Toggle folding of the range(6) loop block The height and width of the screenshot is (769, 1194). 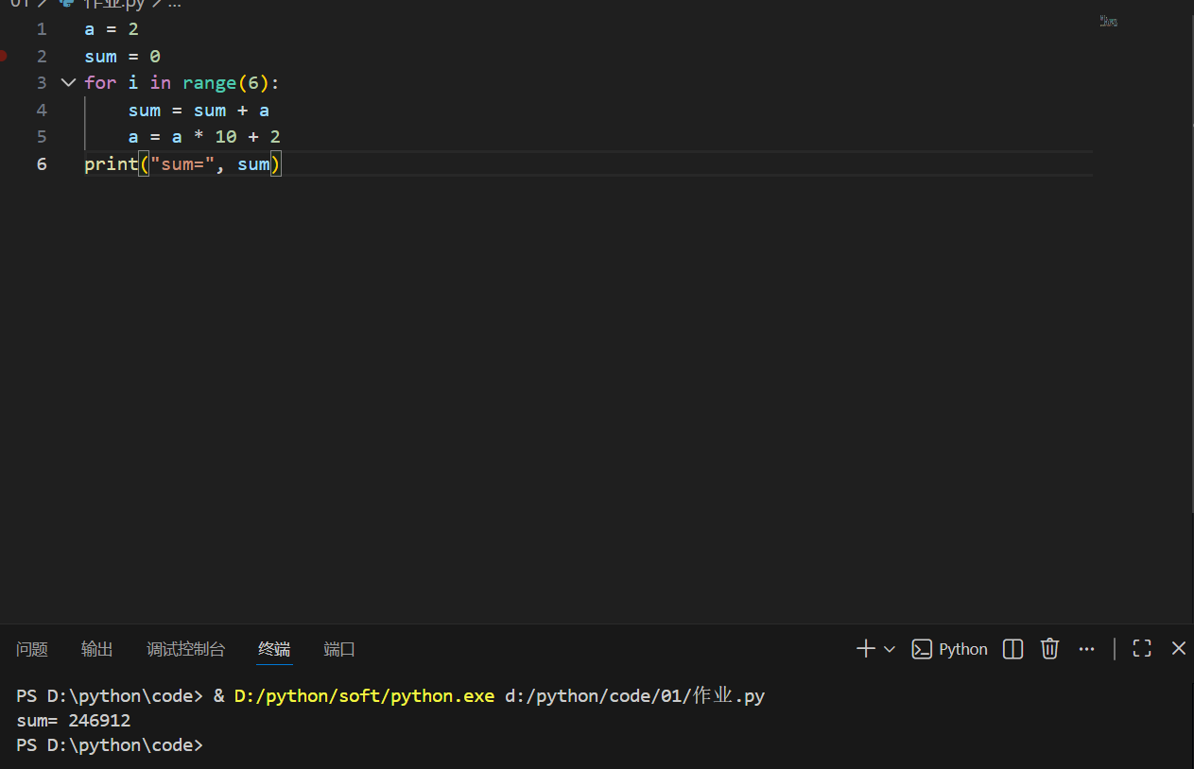[x=67, y=82]
